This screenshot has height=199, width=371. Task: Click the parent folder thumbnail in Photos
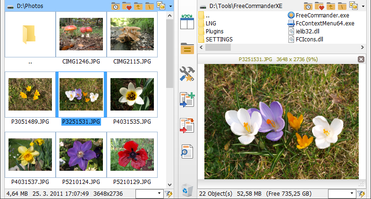[30, 34]
